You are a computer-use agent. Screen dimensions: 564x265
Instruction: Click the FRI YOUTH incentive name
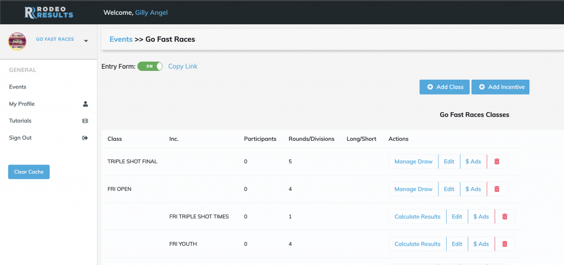point(183,244)
